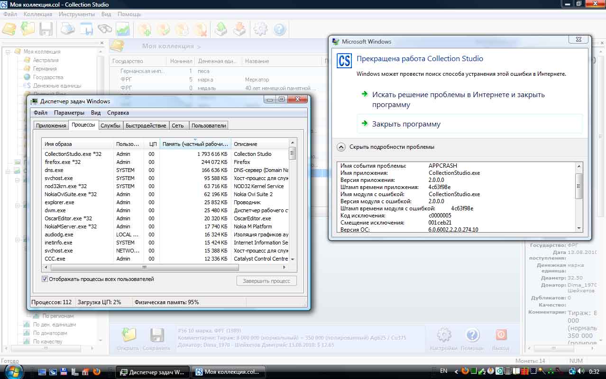
Task: Click the red Выход icon in bottom panel
Action: [501, 335]
